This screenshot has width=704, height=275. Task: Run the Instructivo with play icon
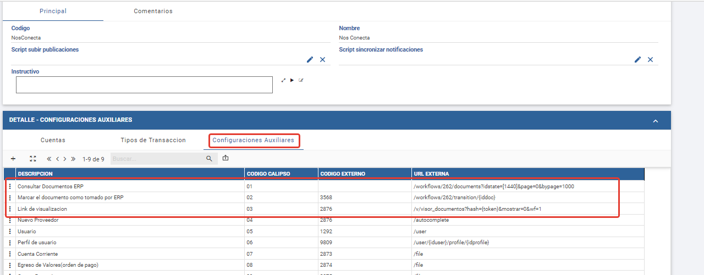pos(292,80)
